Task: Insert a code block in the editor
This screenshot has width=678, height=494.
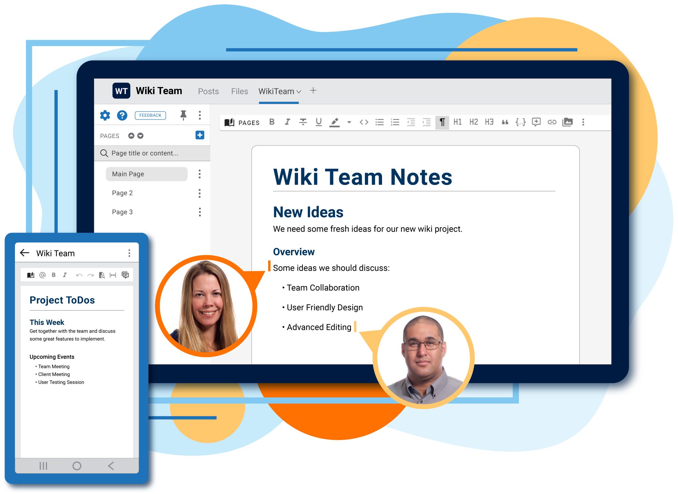Action: pyautogui.click(x=364, y=122)
